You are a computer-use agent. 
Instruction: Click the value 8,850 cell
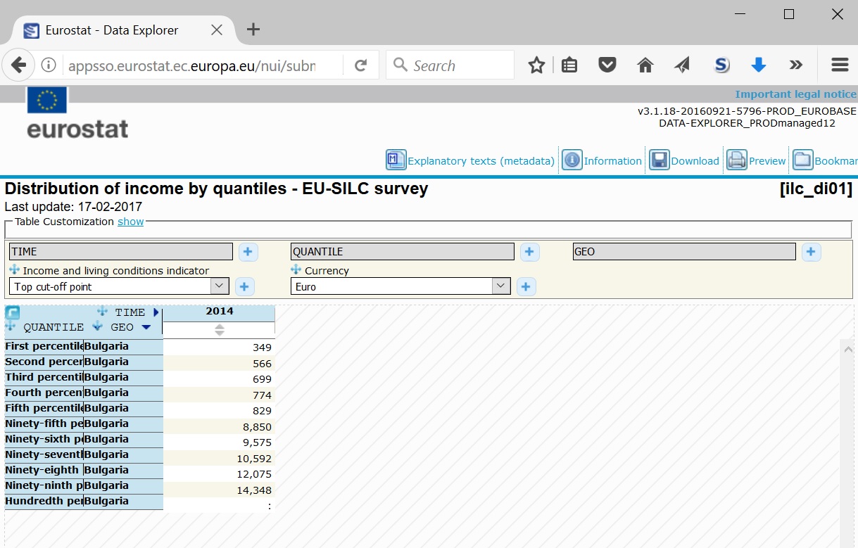pyautogui.click(x=219, y=426)
